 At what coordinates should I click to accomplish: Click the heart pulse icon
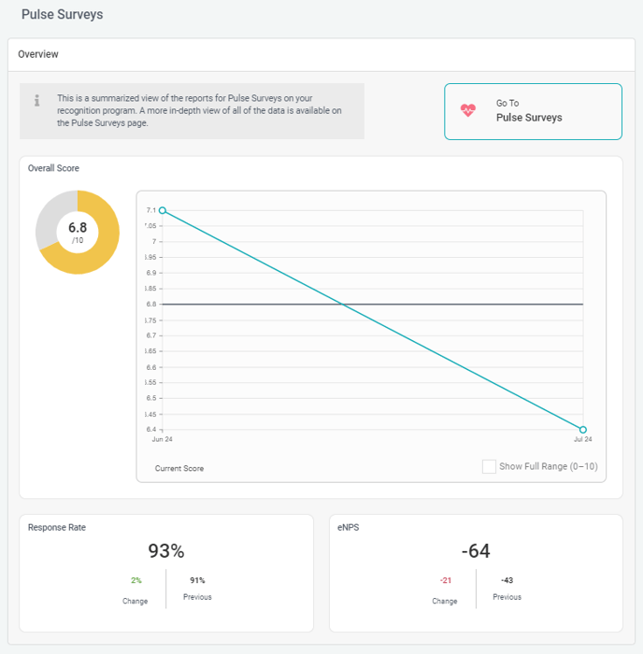point(468,110)
